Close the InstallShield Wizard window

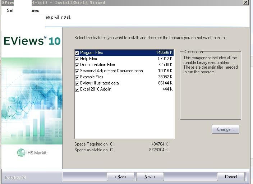pyautogui.click(x=246, y=3)
